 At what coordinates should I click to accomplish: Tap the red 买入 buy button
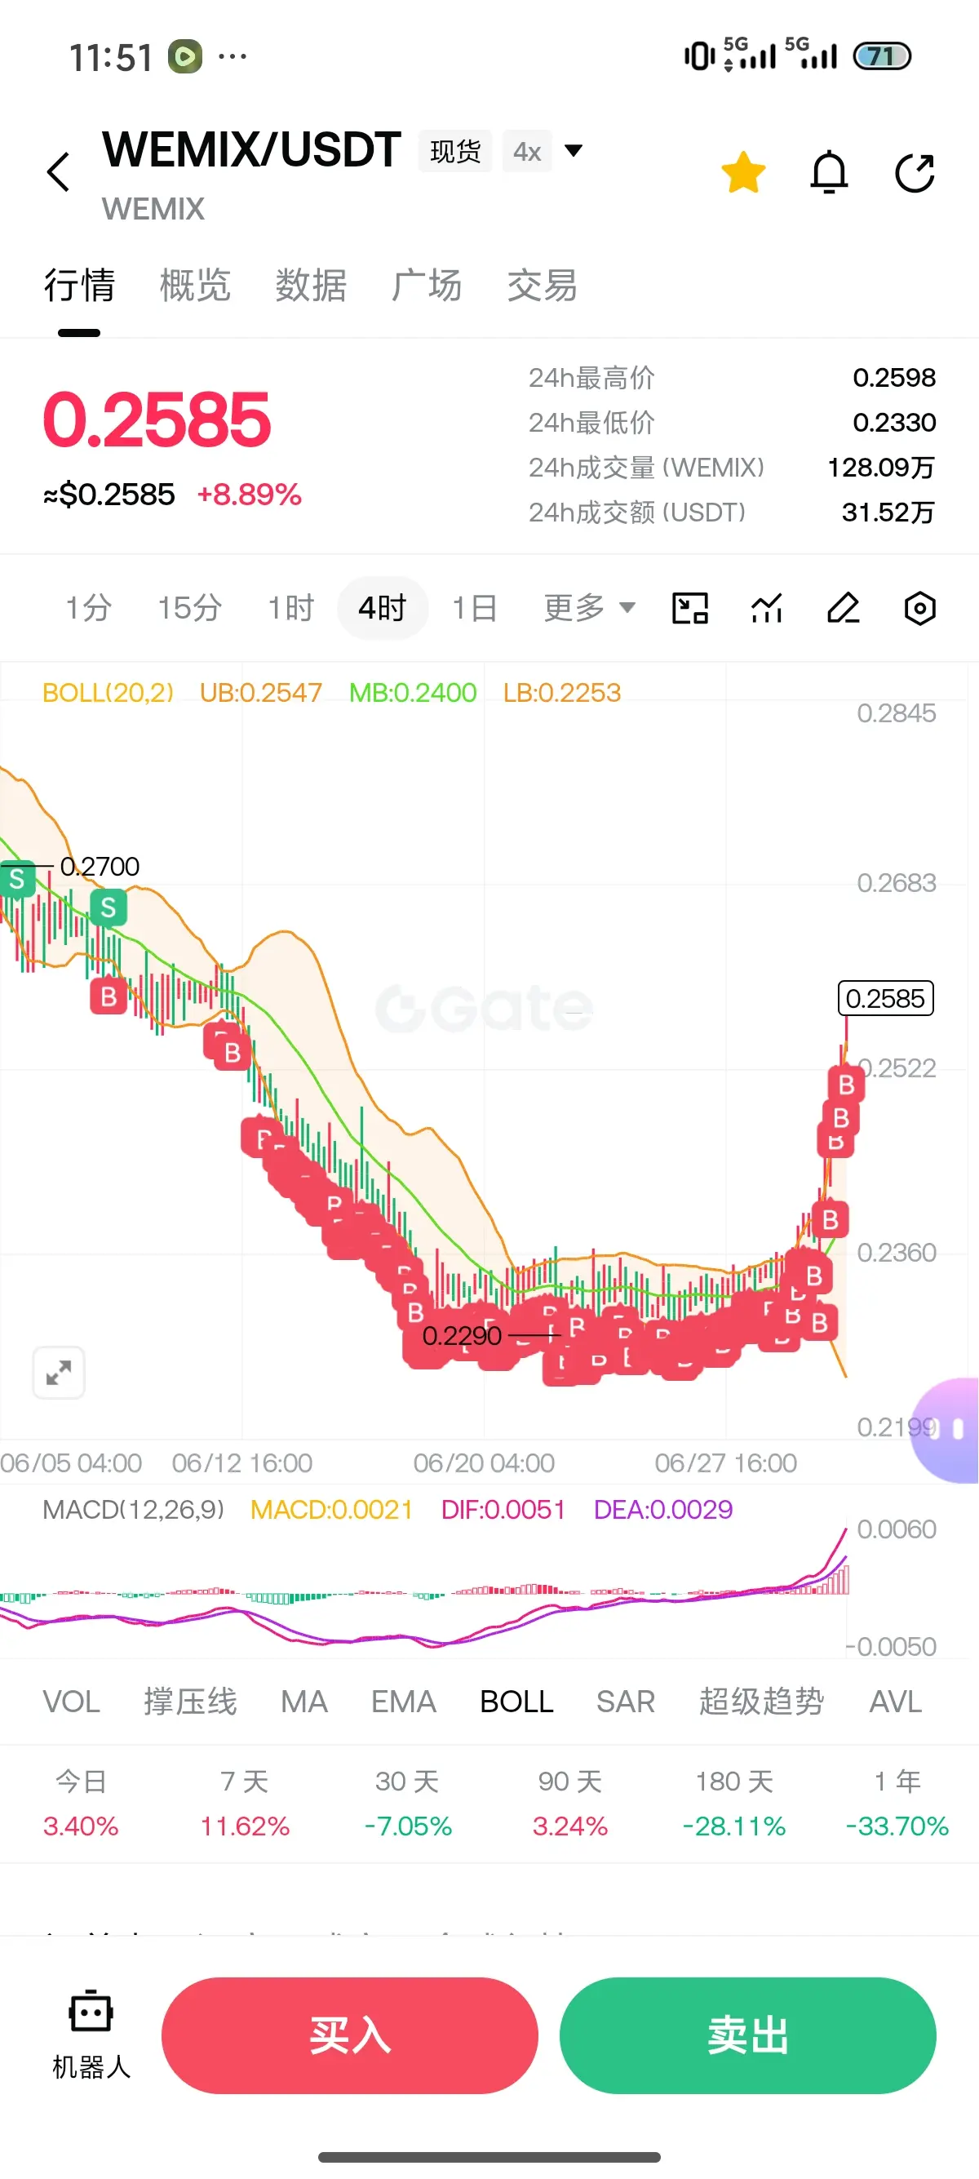coord(349,2035)
